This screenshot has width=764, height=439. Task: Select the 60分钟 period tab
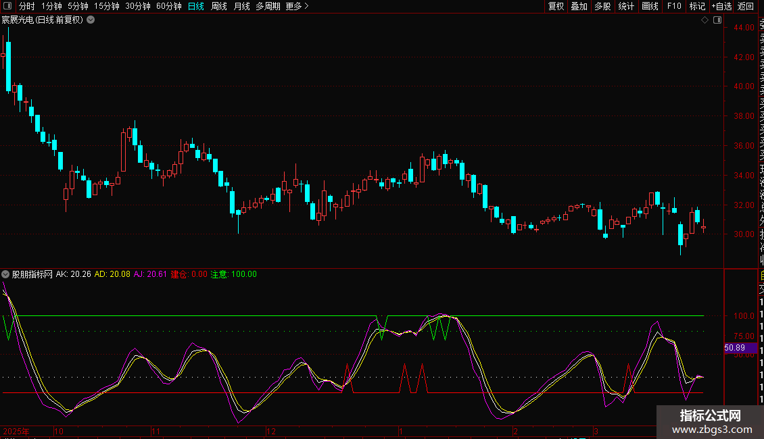[x=169, y=6]
